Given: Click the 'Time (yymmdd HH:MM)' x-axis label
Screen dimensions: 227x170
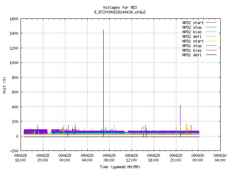Looking at the screenshot, I should 120,167.
